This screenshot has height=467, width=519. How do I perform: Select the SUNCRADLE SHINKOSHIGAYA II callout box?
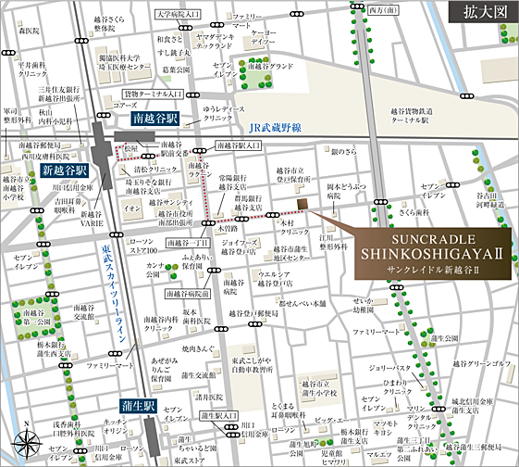[x=433, y=254]
